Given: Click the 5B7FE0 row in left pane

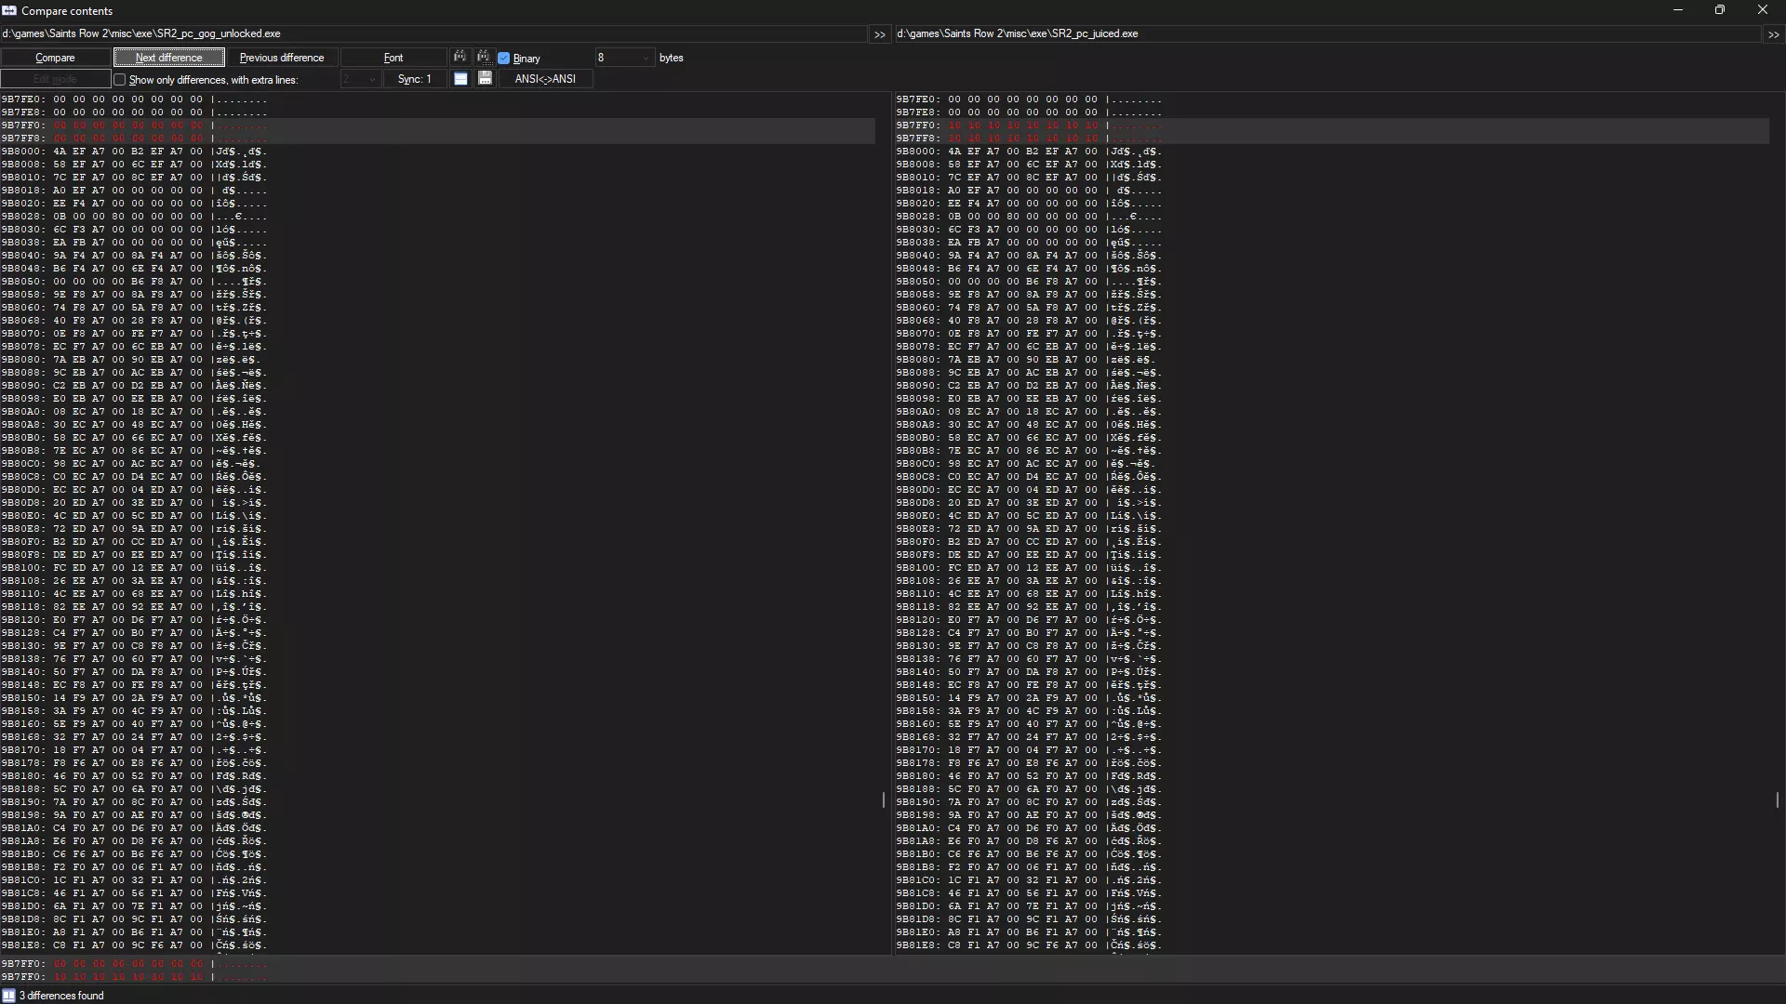Looking at the screenshot, I should (437, 99).
